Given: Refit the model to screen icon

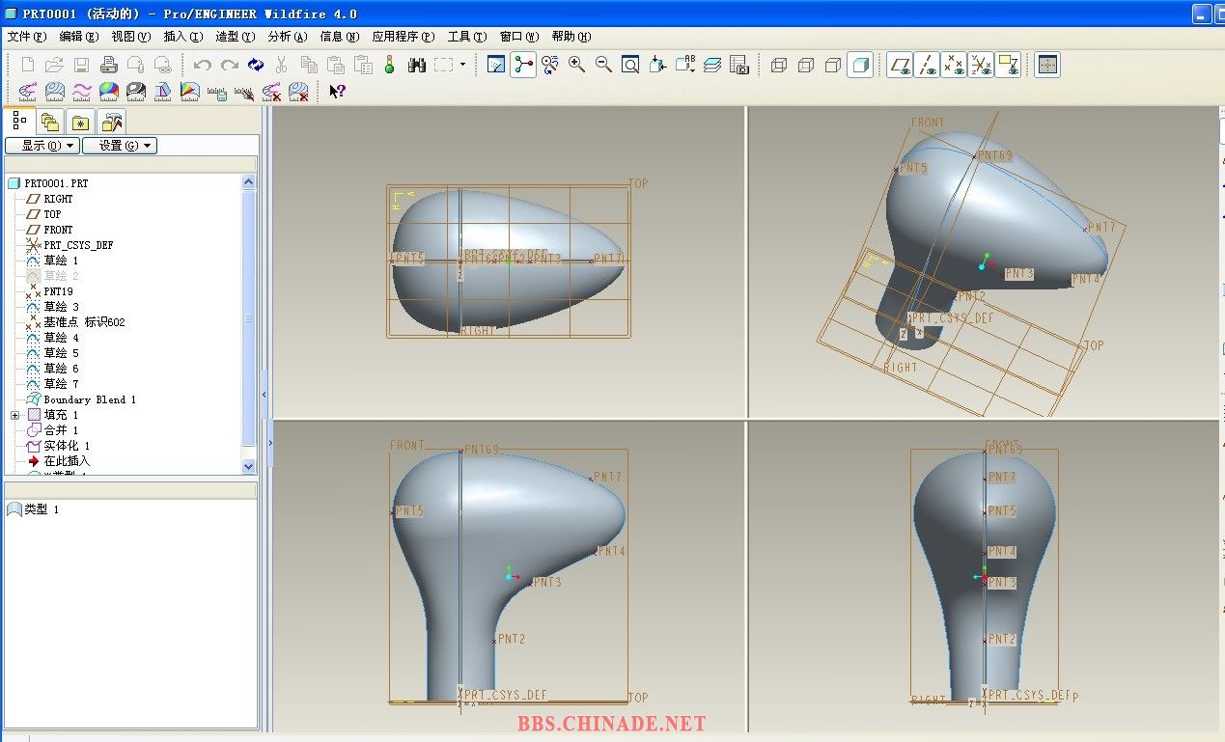Looking at the screenshot, I should pyautogui.click(x=630, y=65).
